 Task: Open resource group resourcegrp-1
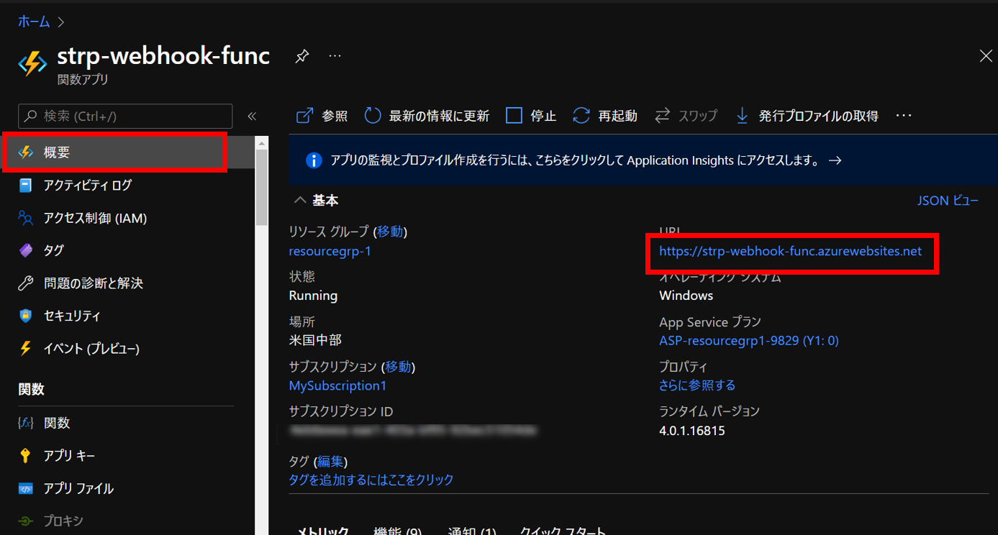pyautogui.click(x=330, y=251)
